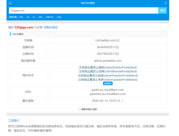This screenshot has height=136, width=179.
Task: Select last update time 2026-02-15 15:07:31
Action: pyautogui.click(x=106, y=101)
